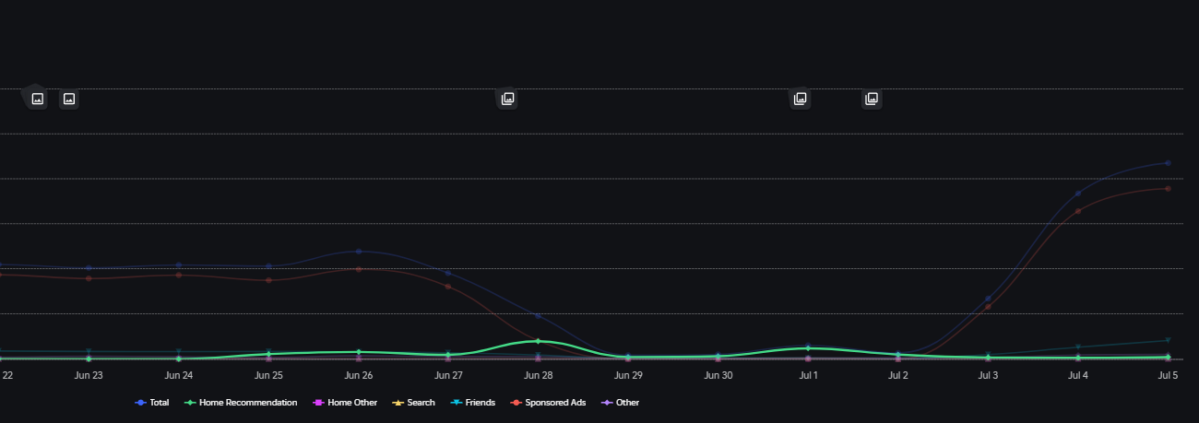Toggle Home Other series in legend
The image size is (1199, 423).
(345, 403)
